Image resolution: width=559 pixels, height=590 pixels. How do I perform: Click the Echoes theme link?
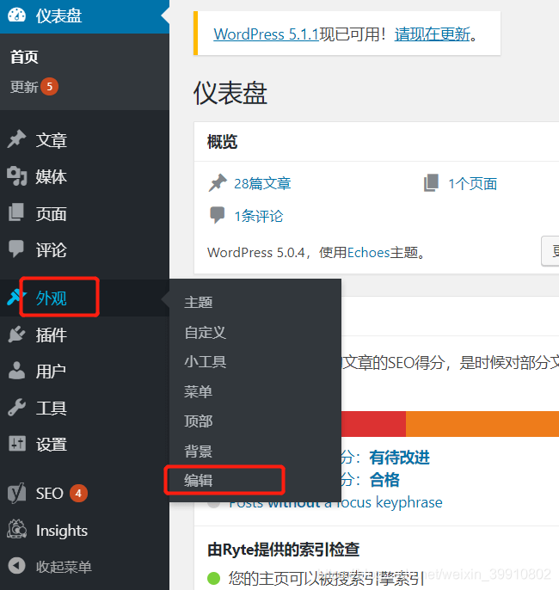click(x=369, y=253)
